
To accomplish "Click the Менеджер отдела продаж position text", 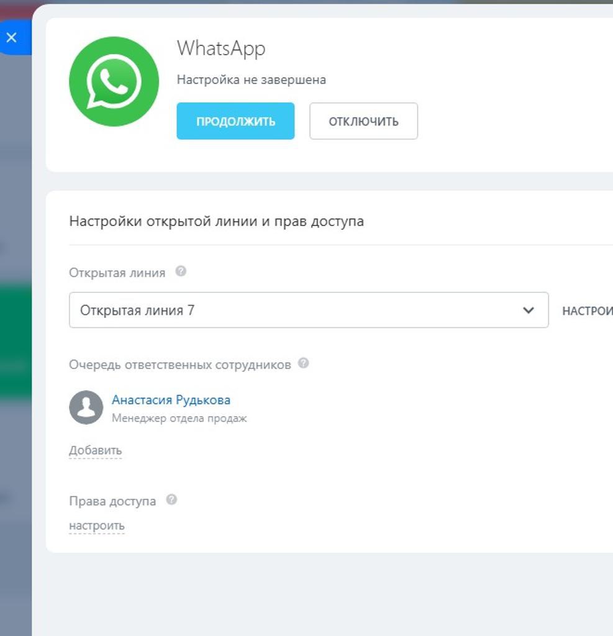I will 179,419.
